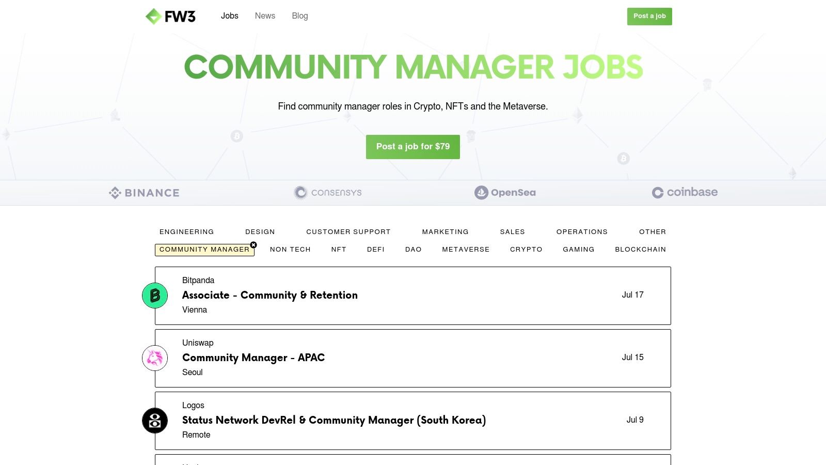Filter jobs by Design

pos(260,232)
